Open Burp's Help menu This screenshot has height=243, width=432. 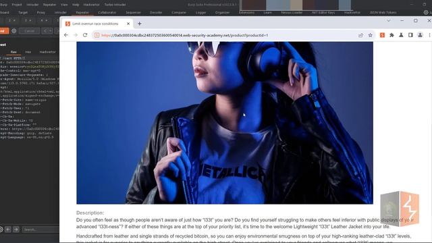(76, 5)
